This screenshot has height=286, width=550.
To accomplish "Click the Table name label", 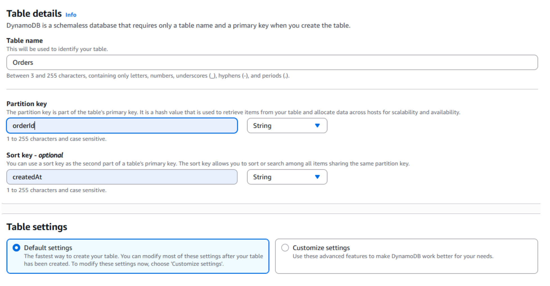I will coord(24,40).
